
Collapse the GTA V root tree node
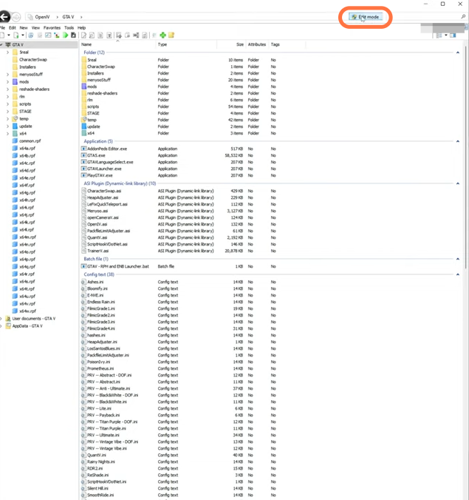(2, 44)
